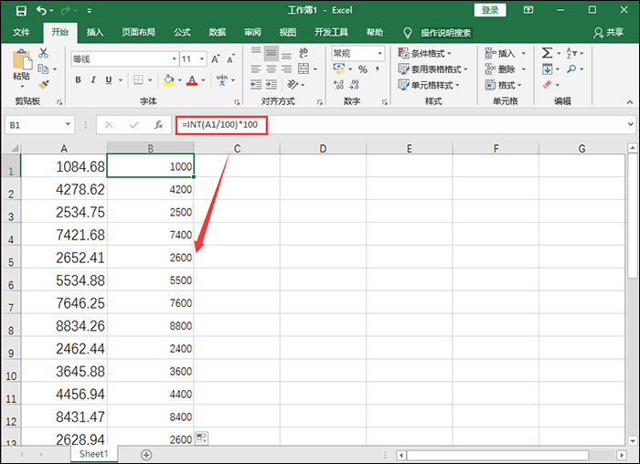
Task: Switch to the 公式 ribbon tab
Action: (x=182, y=32)
